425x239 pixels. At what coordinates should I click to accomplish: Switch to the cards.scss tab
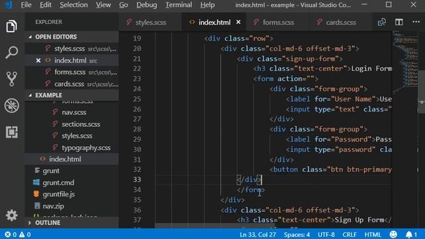tap(341, 22)
